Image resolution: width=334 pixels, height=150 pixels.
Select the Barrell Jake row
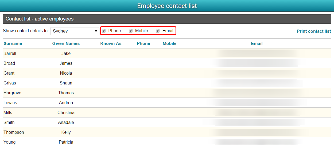tap(167, 53)
